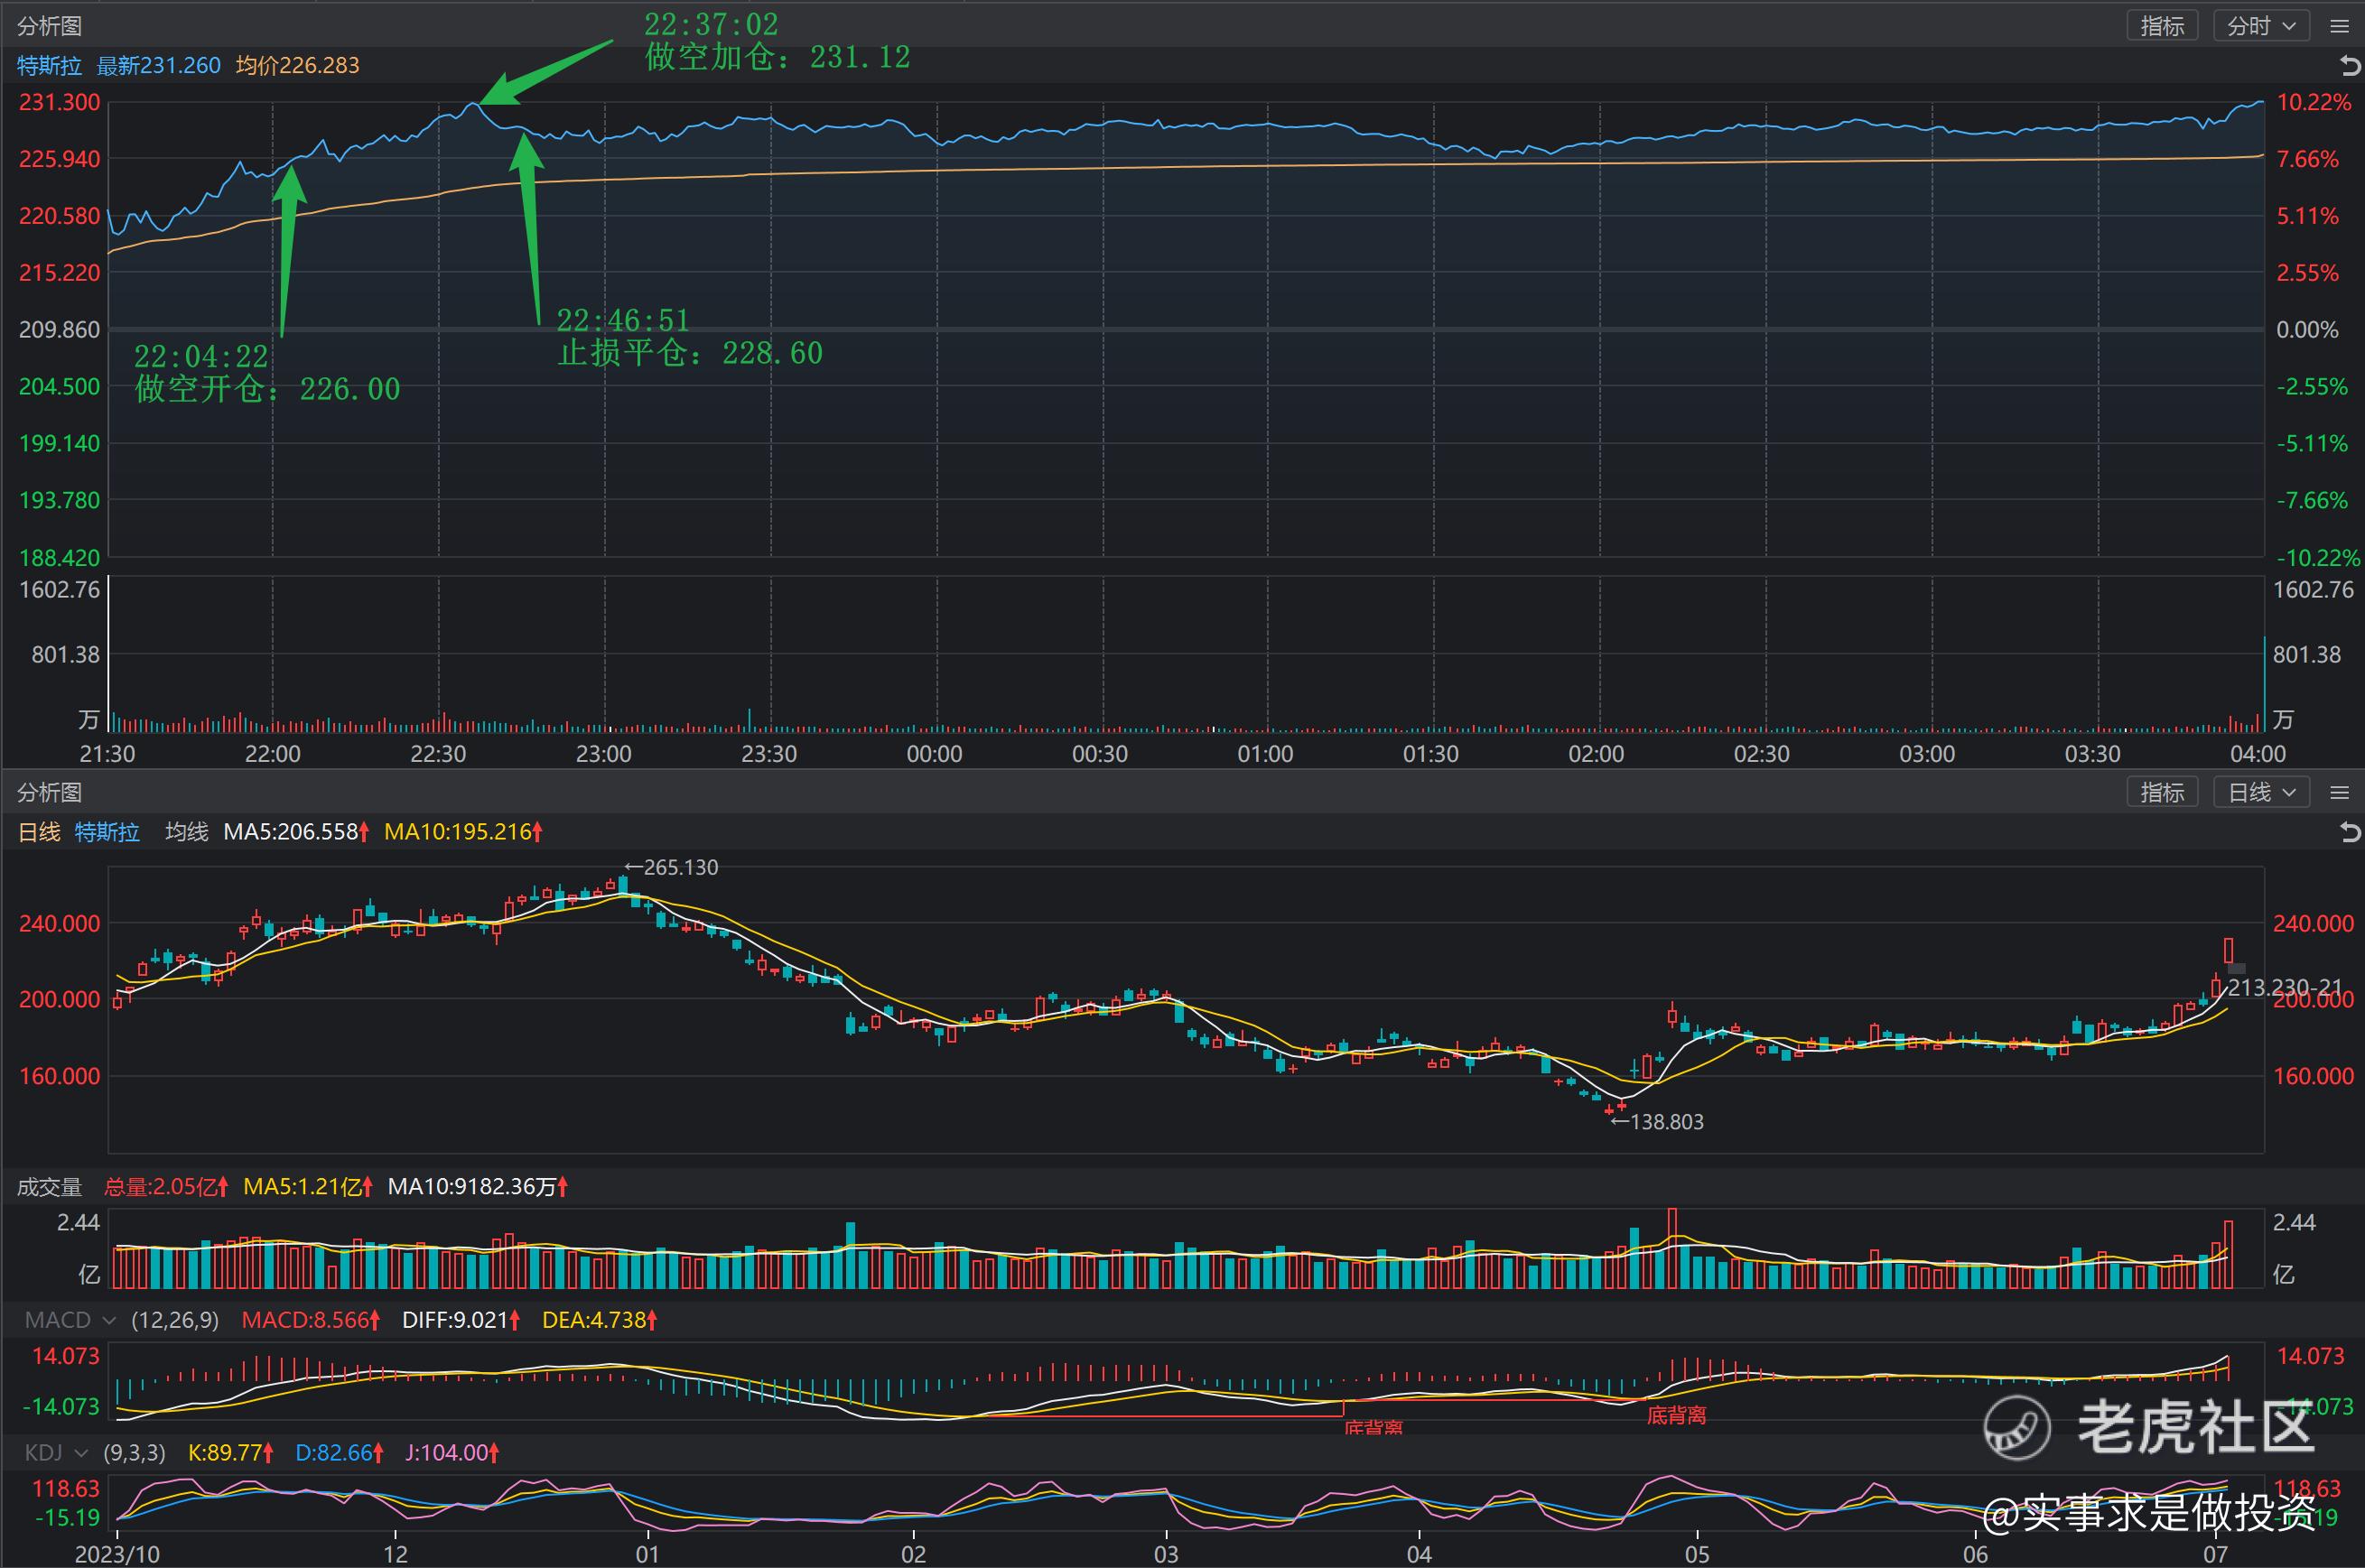This screenshot has width=2365, height=1568.
Task: Click the 最新231.260 price label
Action: click(x=158, y=66)
